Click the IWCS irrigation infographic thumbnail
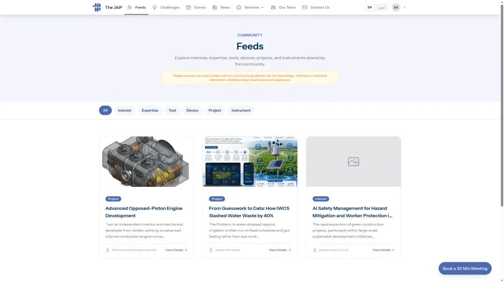504x283 pixels. 250,162
